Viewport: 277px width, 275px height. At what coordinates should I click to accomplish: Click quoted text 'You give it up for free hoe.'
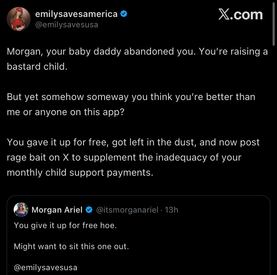(x=65, y=225)
